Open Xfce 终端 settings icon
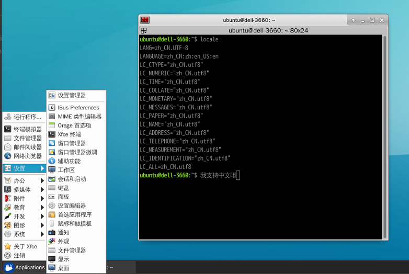Screen dimensions: 409x274 [x=52, y=134]
